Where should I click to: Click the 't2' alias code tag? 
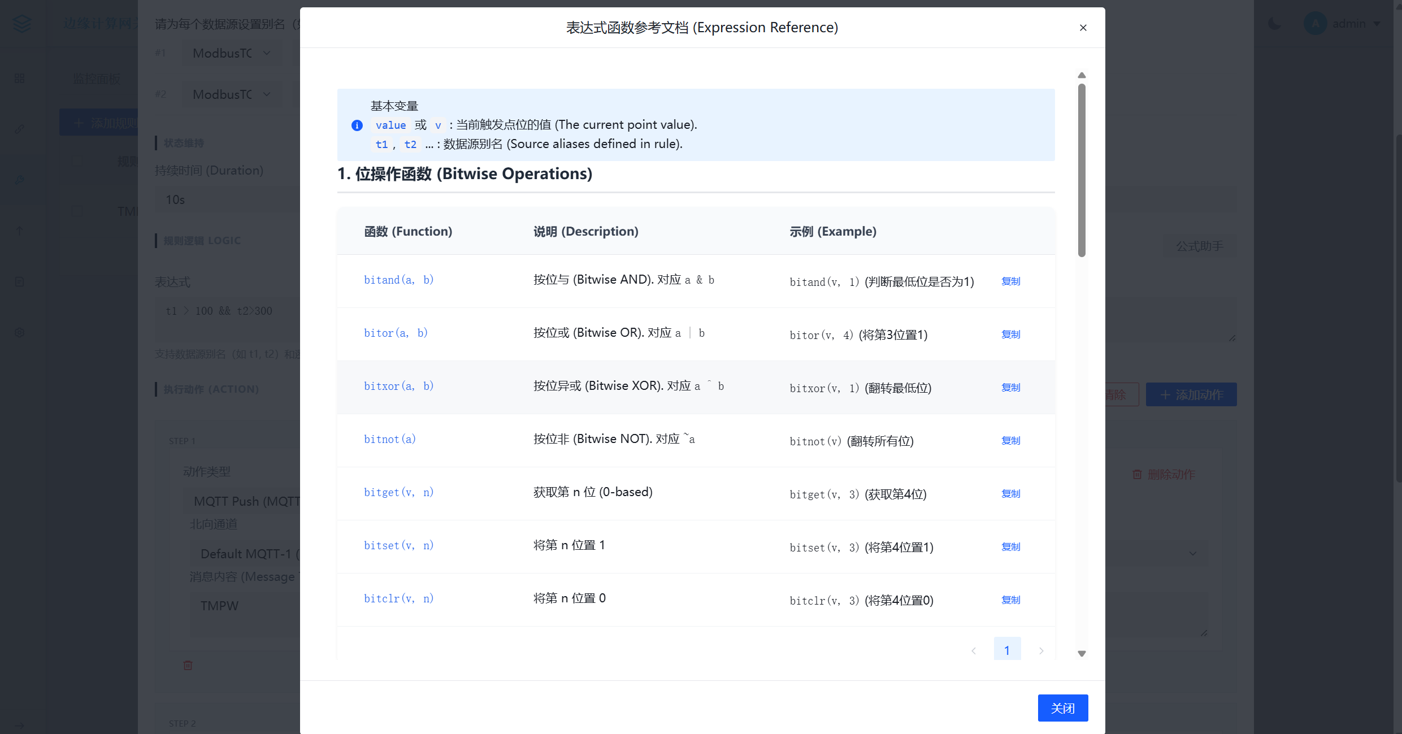[x=410, y=144]
